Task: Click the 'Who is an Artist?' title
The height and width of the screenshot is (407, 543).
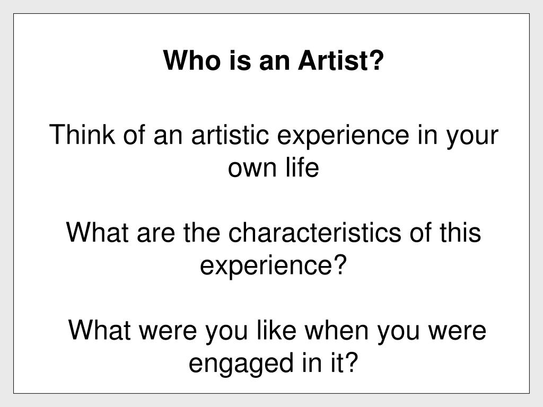Action: coord(274,60)
